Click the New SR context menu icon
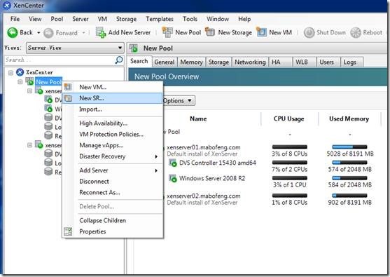This screenshot has height=277, width=390. click(x=68, y=98)
